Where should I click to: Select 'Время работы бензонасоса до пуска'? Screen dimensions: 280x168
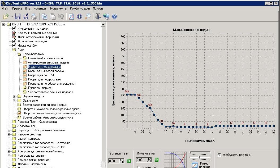48,117
